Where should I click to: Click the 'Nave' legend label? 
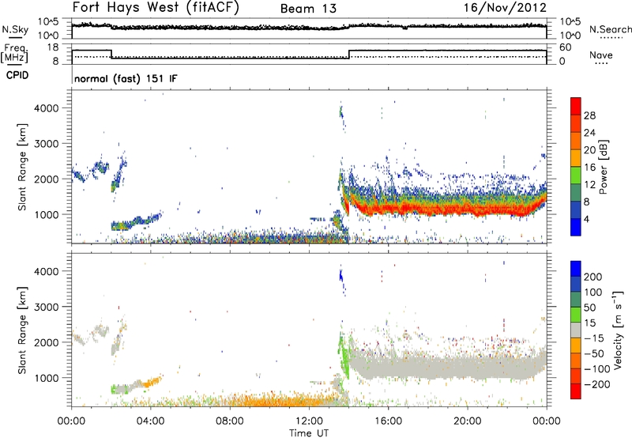600,55
